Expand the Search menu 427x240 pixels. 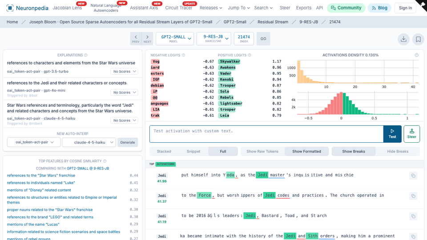[263, 8]
